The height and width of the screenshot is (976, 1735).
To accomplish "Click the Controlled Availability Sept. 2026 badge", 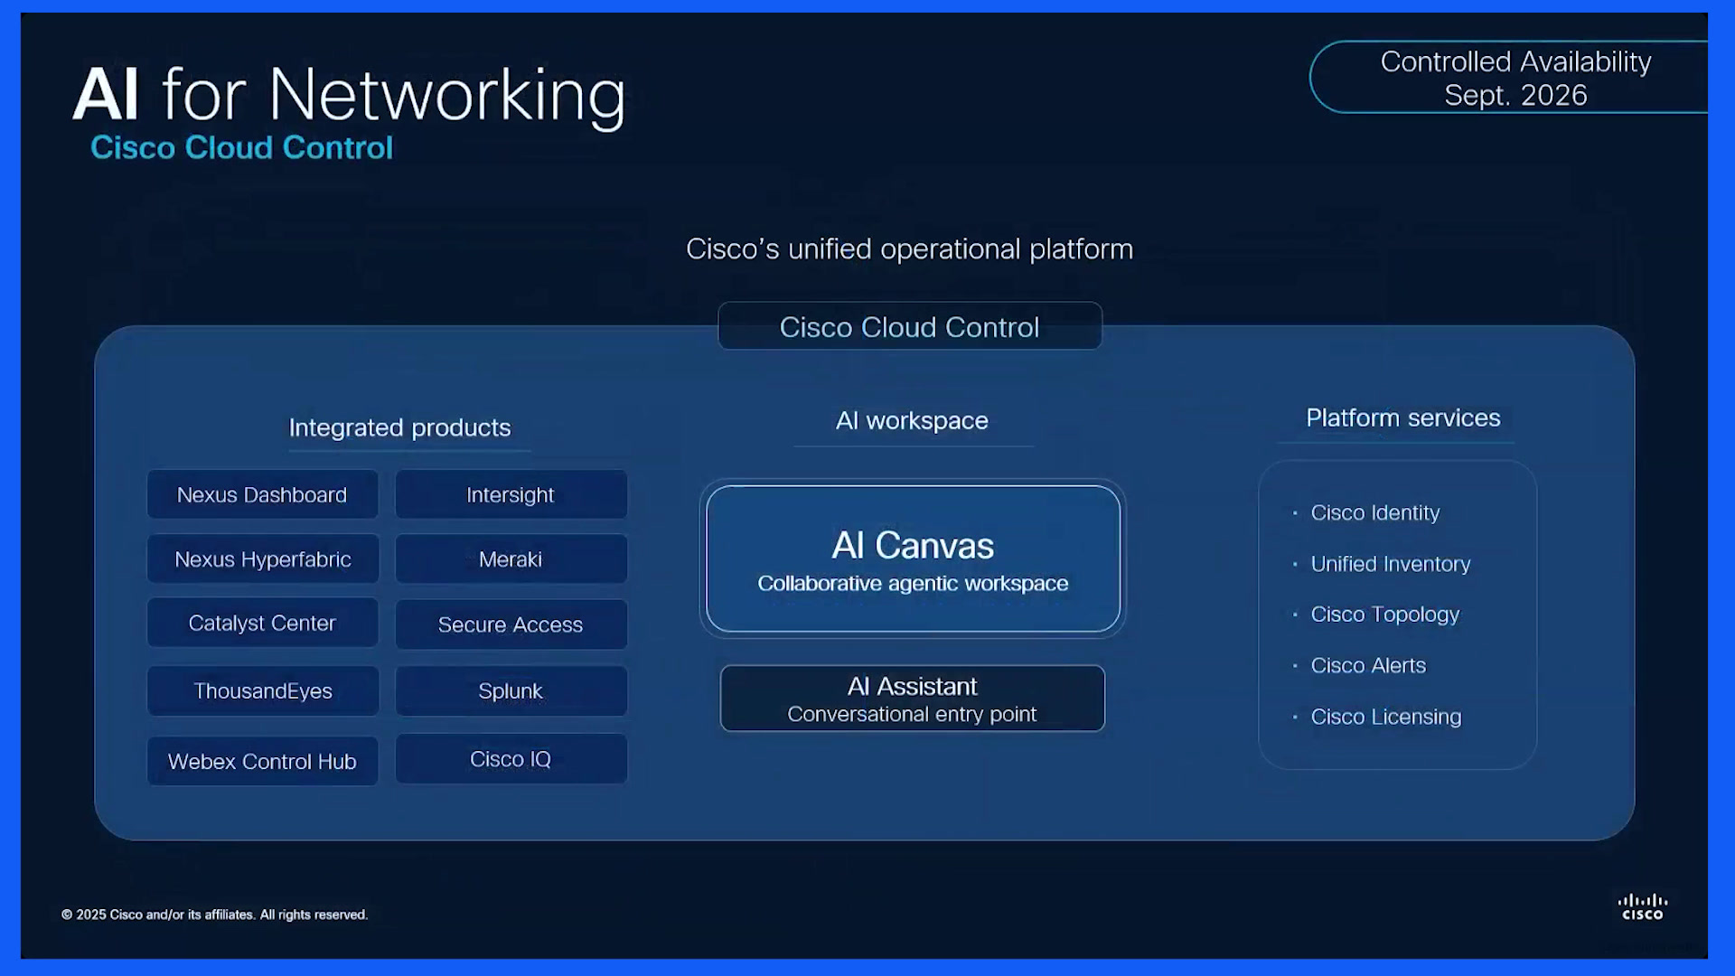I will (1509, 78).
